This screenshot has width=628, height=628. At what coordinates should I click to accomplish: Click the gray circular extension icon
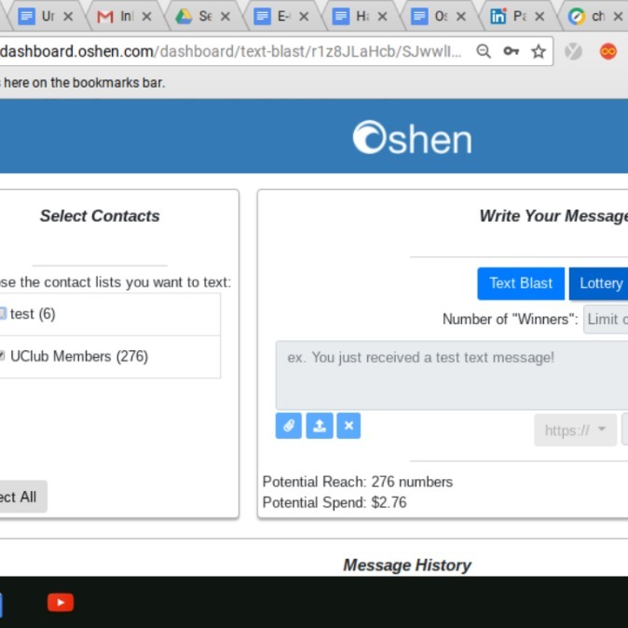coord(573,51)
